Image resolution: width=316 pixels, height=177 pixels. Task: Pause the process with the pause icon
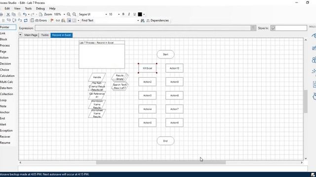point(3,21)
